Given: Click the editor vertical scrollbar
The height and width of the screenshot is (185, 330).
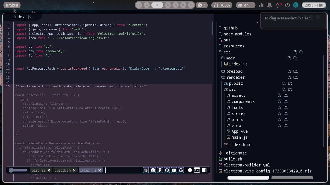Looking at the screenshot, I should [213, 28].
